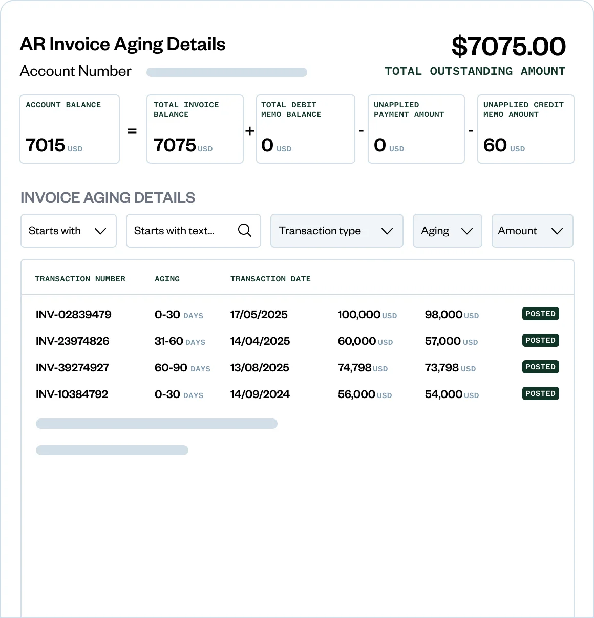Click POSTED badge for INV-10384792
Image resolution: width=594 pixels, height=618 pixels.
[x=540, y=393]
